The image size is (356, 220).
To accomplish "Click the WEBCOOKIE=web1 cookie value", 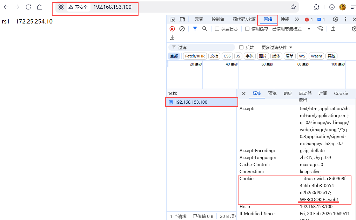I will tap(319, 200).
